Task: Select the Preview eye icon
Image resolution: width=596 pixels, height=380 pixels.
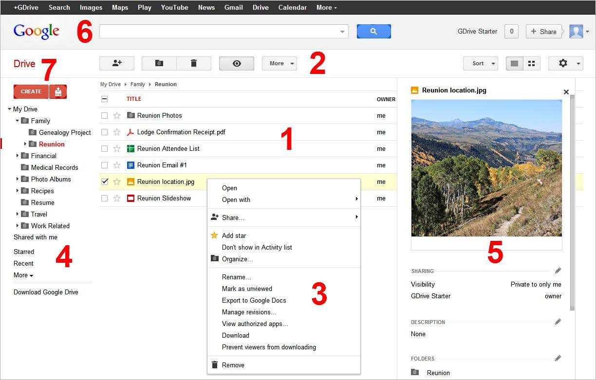Action: pyautogui.click(x=236, y=63)
